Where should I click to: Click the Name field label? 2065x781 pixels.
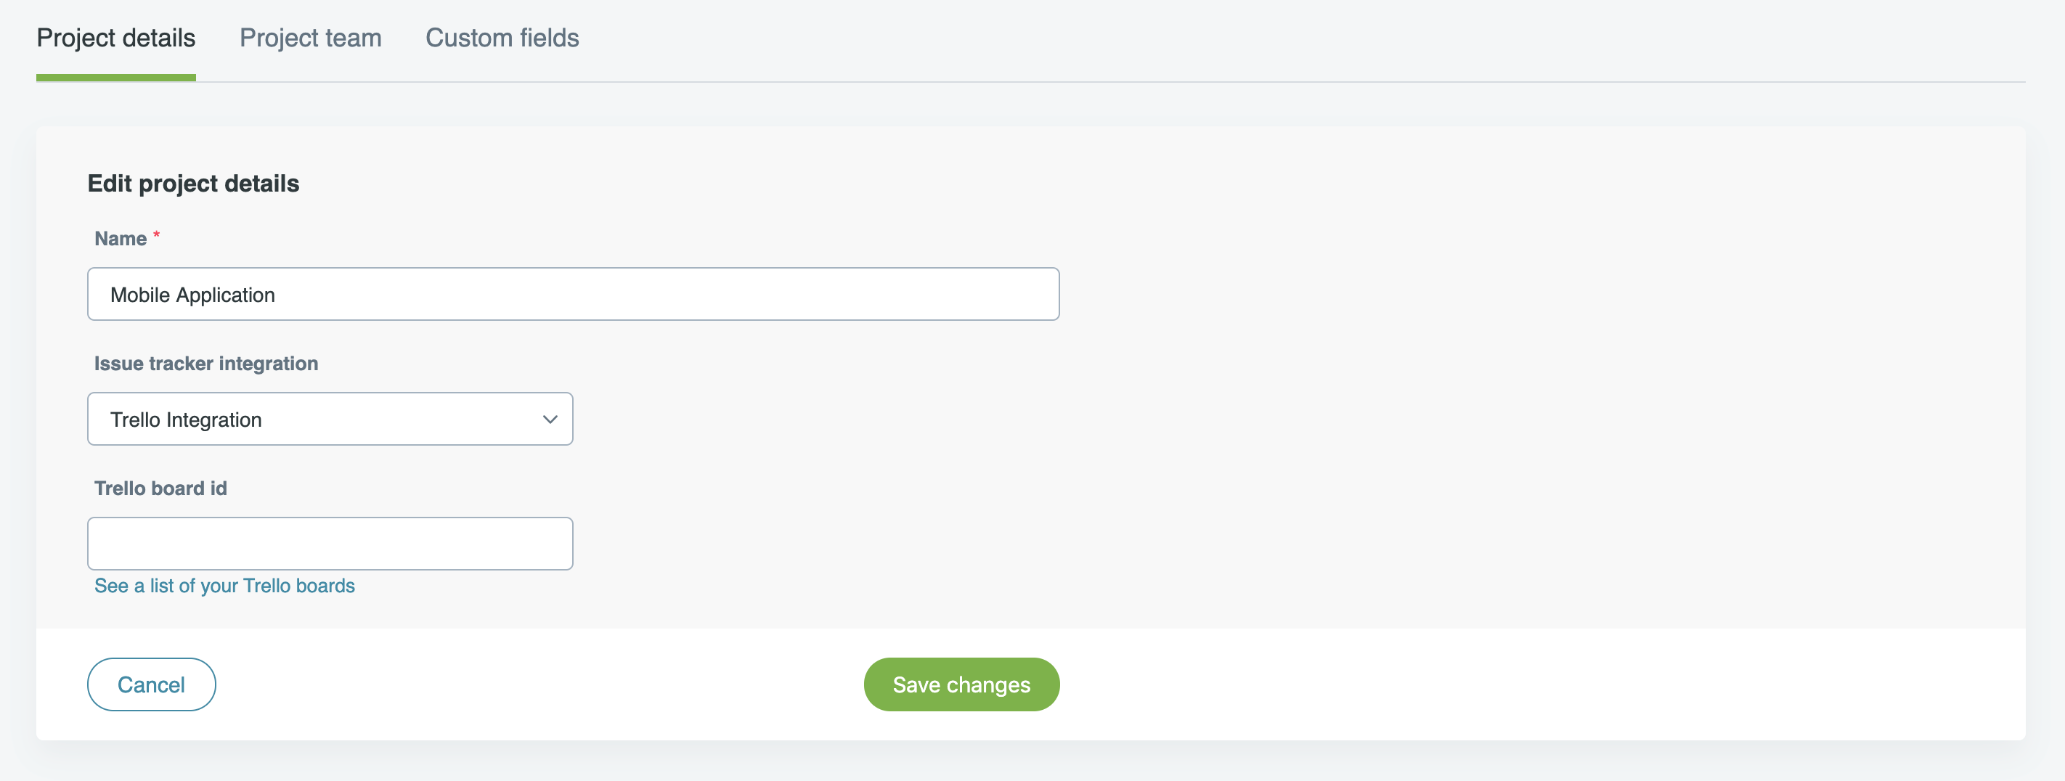pos(121,239)
